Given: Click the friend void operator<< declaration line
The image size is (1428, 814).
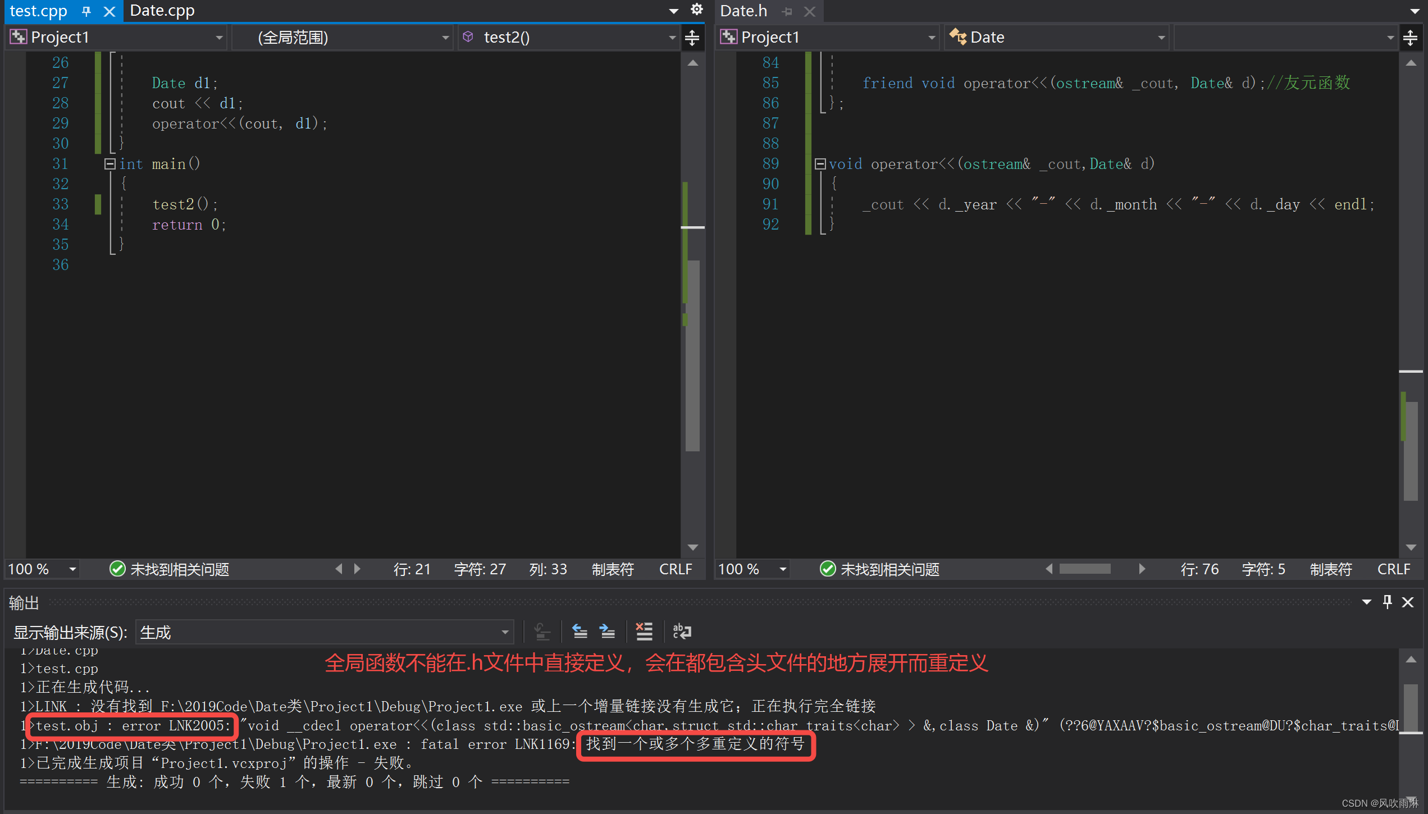Looking at the screenshot, I should [1106, 83].
